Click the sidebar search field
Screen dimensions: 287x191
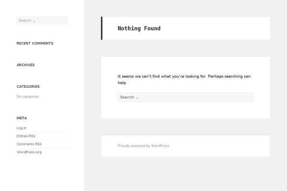pos(42,21)
